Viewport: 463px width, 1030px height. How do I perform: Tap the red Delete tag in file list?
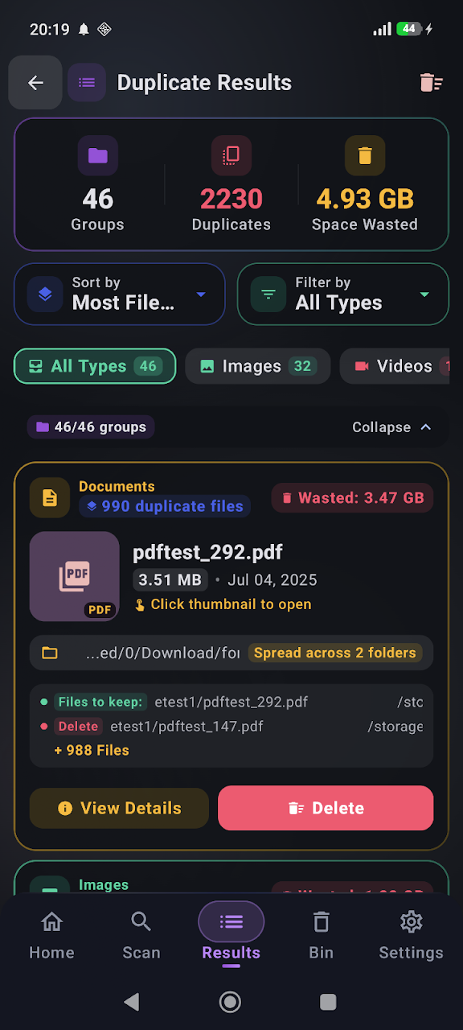pyautogui.click(x=79, y=726)
